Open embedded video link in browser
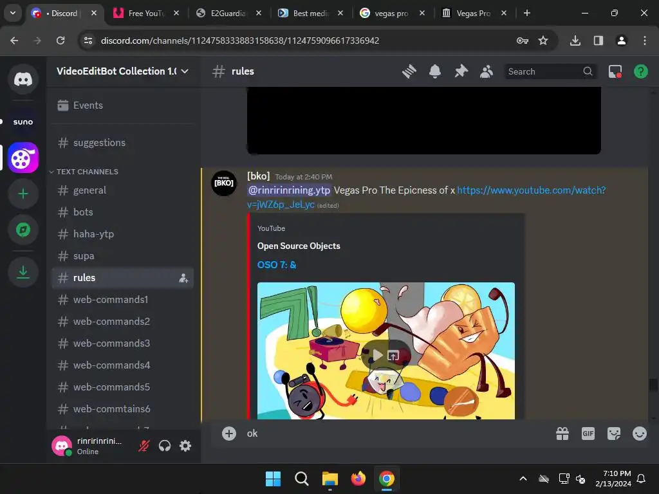Screen dimensions: 659x494 point(393,356)
